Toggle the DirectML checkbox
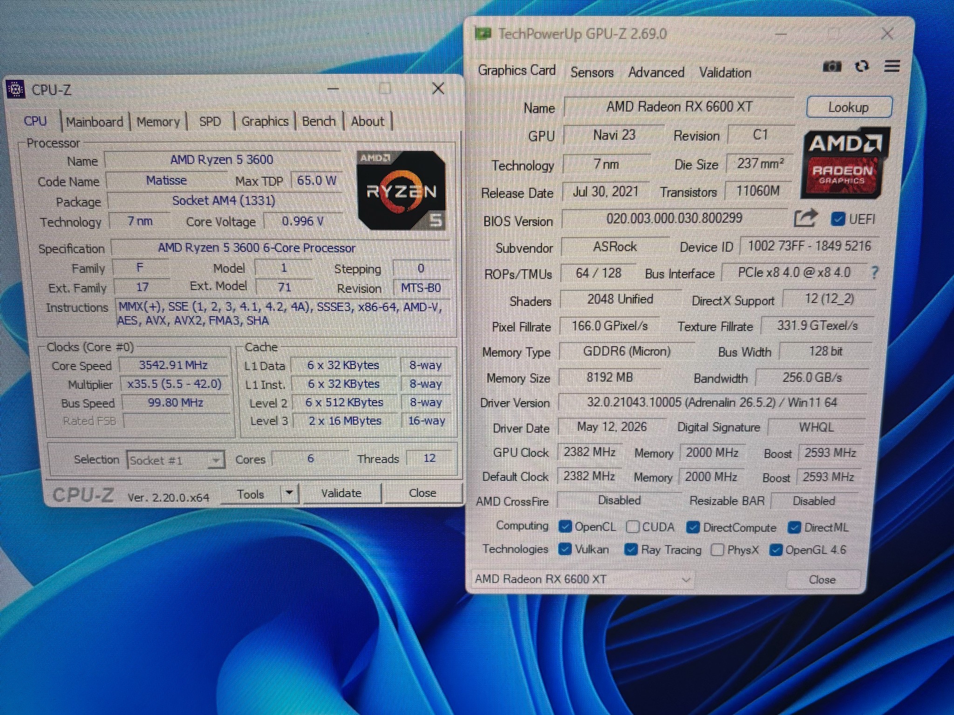This screenshot has width=954, height=715. coord(794,527)
